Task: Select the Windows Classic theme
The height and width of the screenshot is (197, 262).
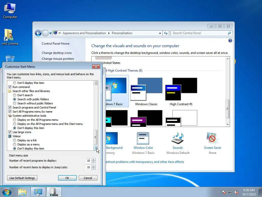Action: 146,92
